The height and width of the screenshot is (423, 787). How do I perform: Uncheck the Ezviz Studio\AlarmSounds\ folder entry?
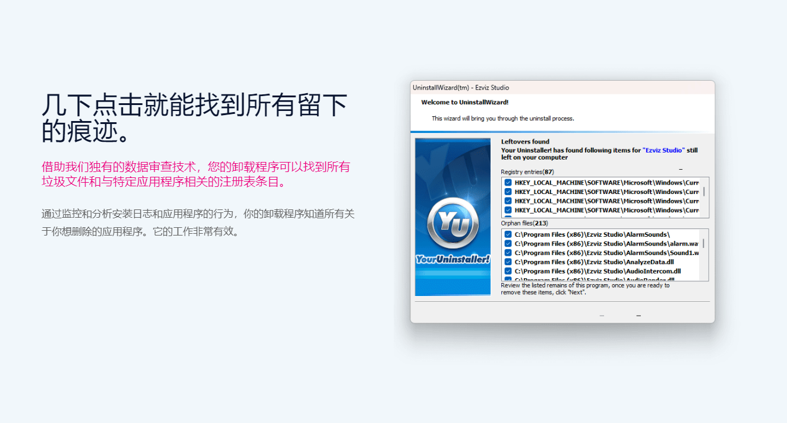tap(508, 234)
